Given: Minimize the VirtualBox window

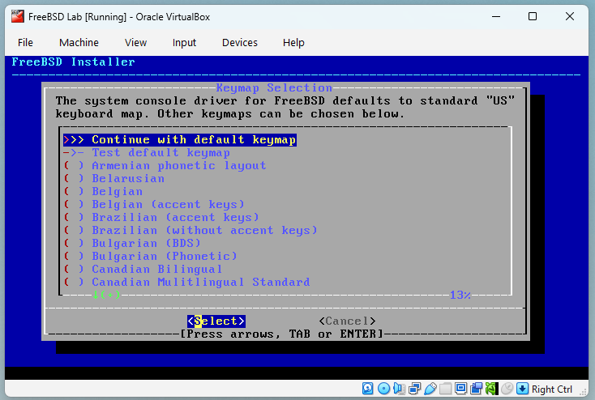Looking at the screenshot, I should click(x=496, y=16).
